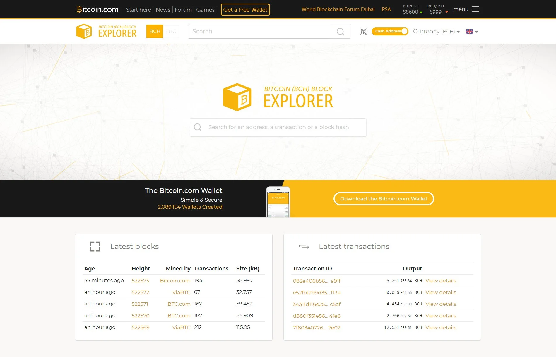Click the UK flag language icon
This screenshot has width=556, height=357.
[x=469, y=32]
